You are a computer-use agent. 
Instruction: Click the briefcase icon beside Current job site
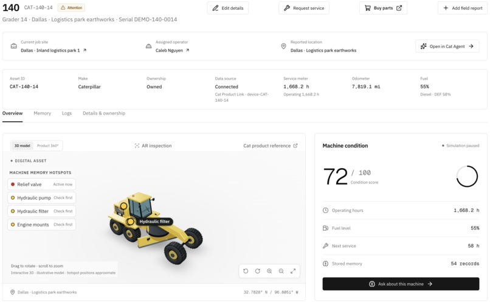[x=14, y=46]
